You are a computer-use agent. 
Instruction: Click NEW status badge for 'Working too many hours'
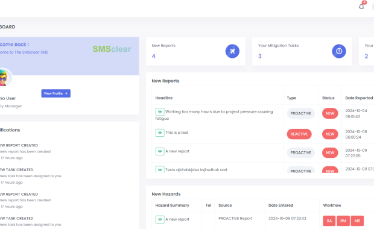[330, 113]
